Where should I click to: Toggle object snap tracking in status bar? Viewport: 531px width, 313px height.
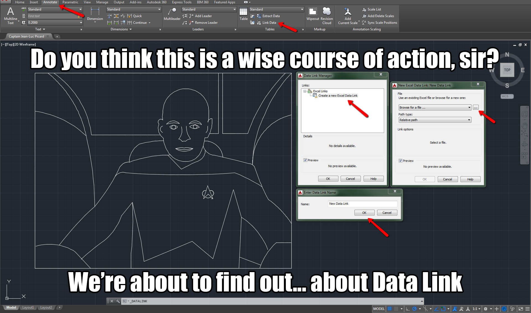[x=437, y=309]
